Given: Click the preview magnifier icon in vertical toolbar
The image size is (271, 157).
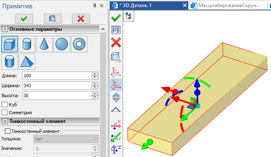Looking at the screenshot, I should coord(116,57).
